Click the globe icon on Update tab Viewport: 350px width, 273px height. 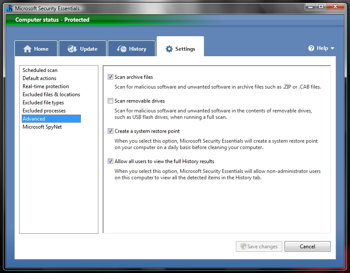coord(72,49)
